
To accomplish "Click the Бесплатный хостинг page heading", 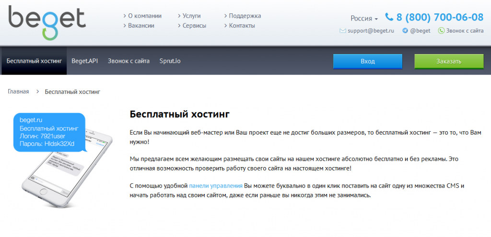I will (179, 114).
